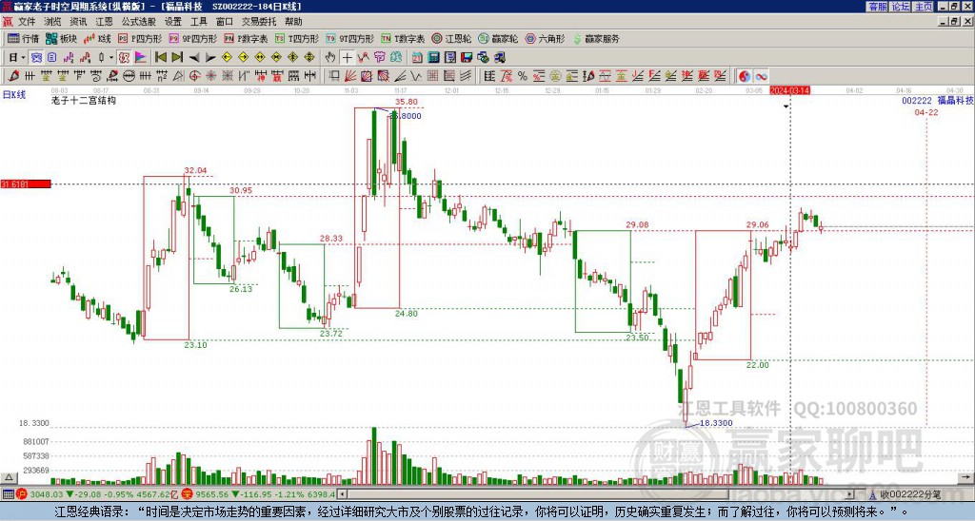Viewport: 975px width, 521px height.
Task: Click the 2024-03-14 date marker
Action: (x=789, y=90)
